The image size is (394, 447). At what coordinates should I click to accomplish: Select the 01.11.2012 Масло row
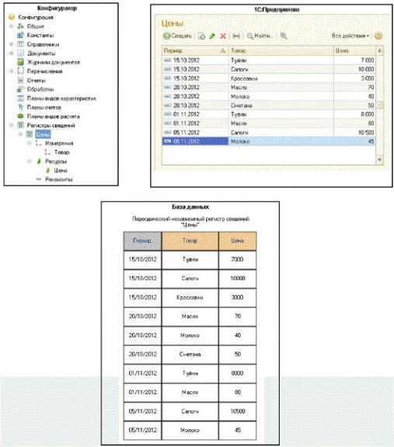click(269, 123)
